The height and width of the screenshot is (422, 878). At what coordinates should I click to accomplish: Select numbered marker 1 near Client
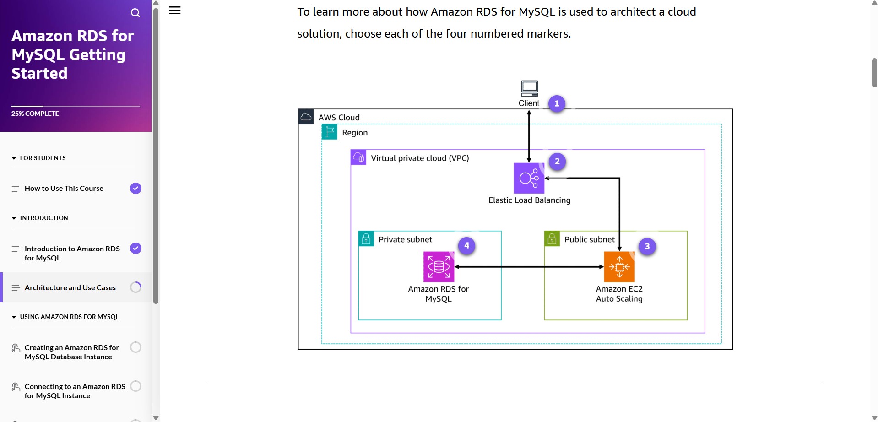(557, 104)
